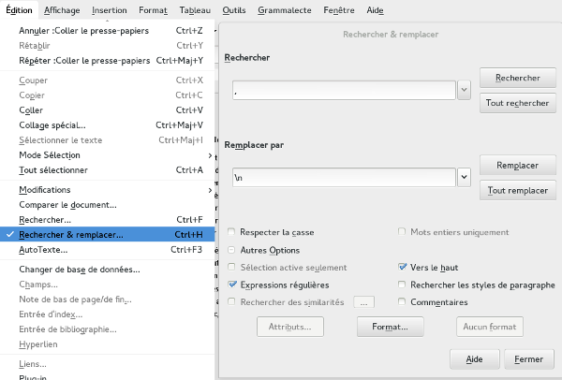The width and height of the screenshot is (562, 380).
Task: Enable Rechercher les styles de paragraphe
Action: (x=403, y=285)
